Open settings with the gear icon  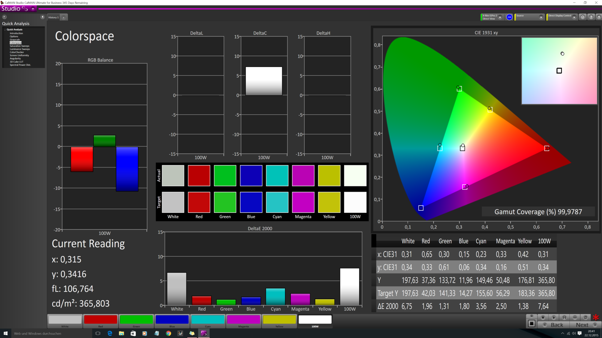tap(583, 17)
